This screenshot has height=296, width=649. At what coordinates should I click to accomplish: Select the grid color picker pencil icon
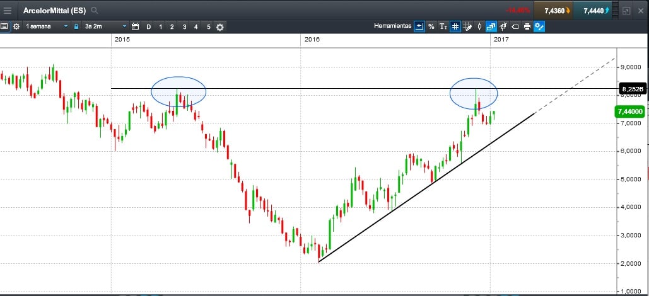[x=467, y=26]
